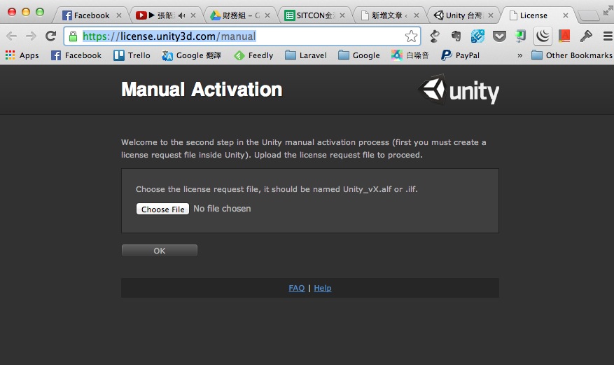Close the YouTube 張韶 tab
Viewport: 614px width, 365px height.
(x=193, y=15)
